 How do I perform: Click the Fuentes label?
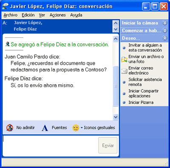point(59,128)
